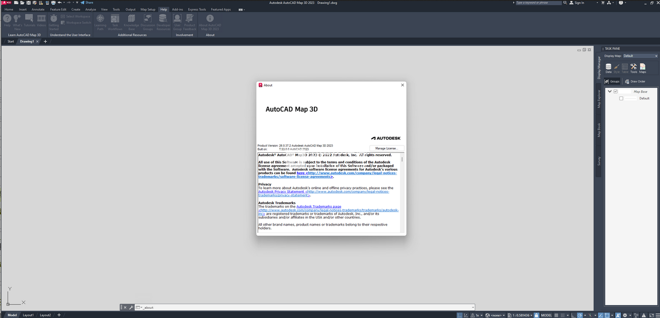This screenshot has height=318, width=660.
Task: Switch to the Annotate ribbon tab
Action: tap(38, 9)
